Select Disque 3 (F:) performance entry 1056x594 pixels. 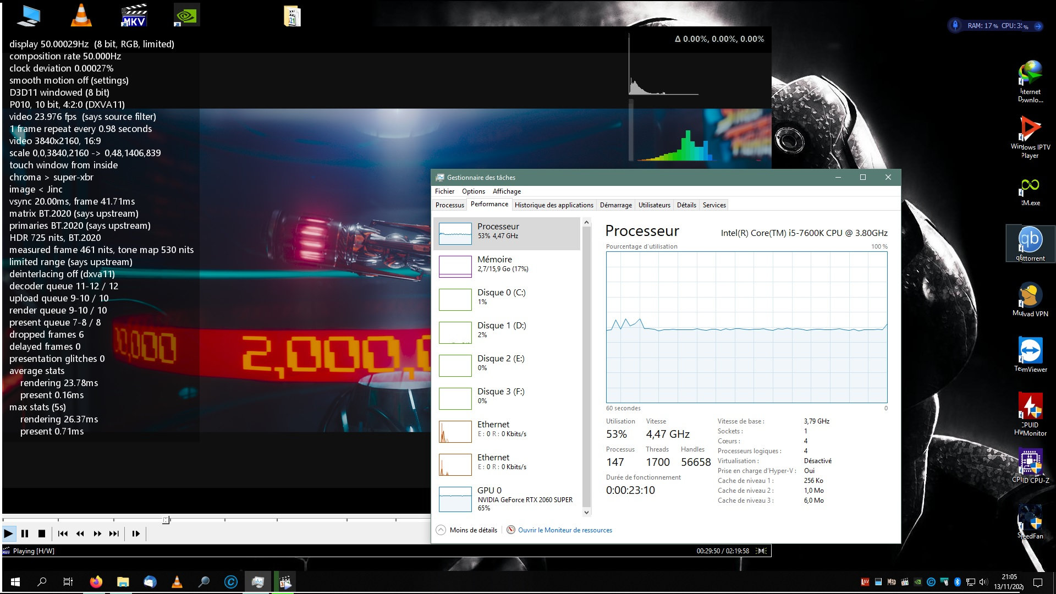click(x=507, y=398)
